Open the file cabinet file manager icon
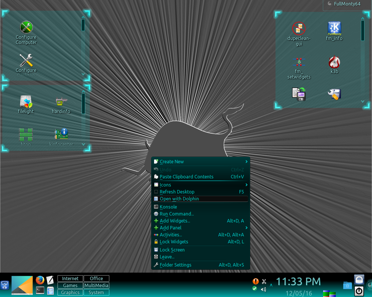Viewport: 372px width, 297px height. point(51,290)
